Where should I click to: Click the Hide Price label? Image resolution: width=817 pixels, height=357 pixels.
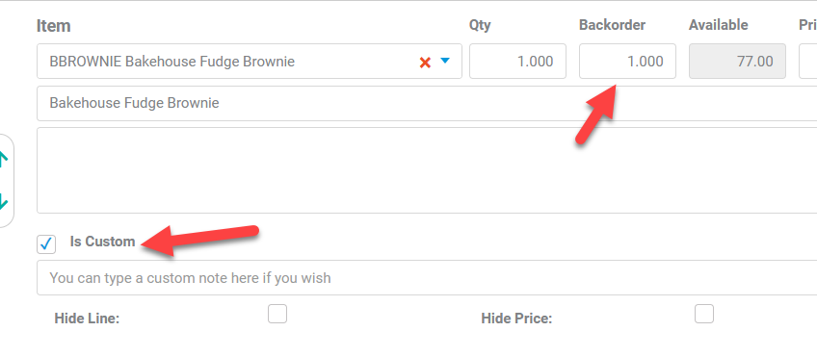tap(516, 319)
